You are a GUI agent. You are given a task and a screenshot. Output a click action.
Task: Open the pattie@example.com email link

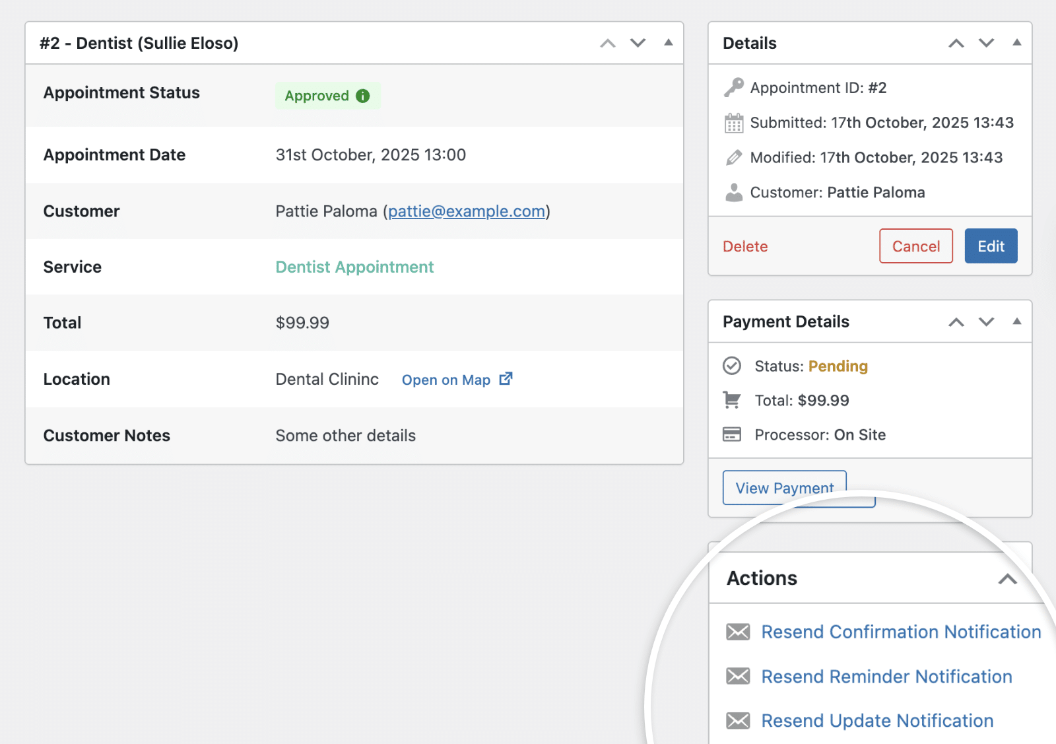467,211
